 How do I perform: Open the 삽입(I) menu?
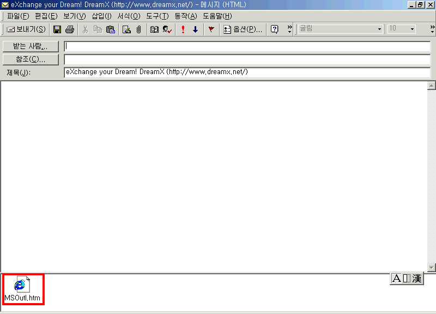coord(101,16)
